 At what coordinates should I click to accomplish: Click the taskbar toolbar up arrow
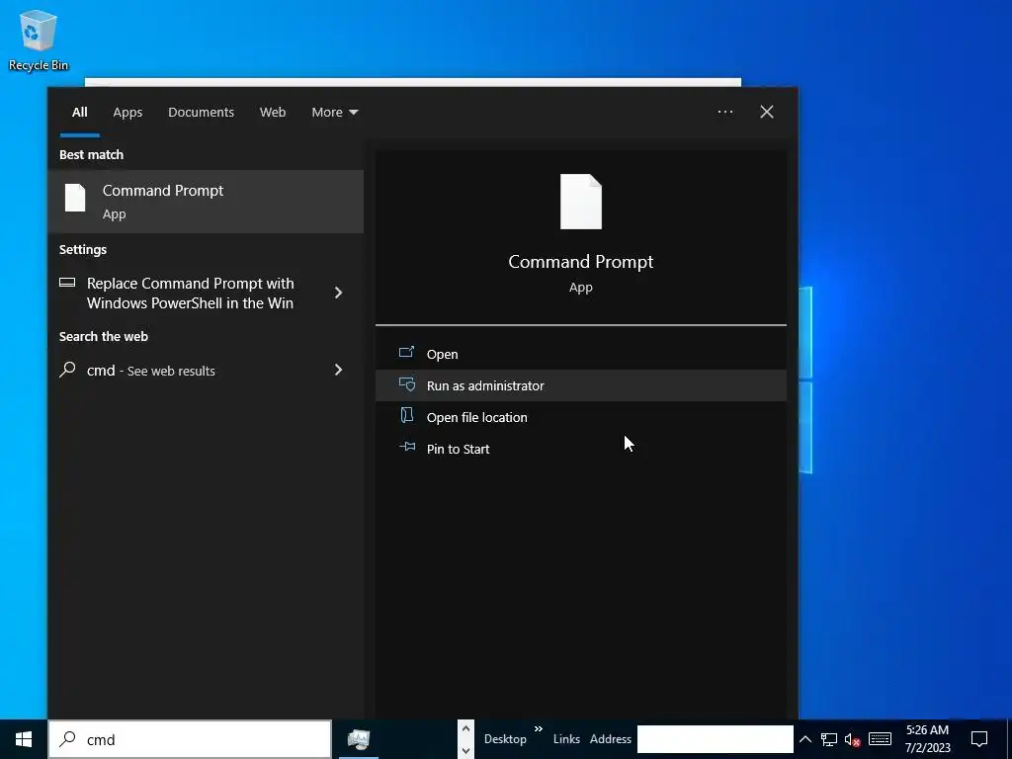465,729
